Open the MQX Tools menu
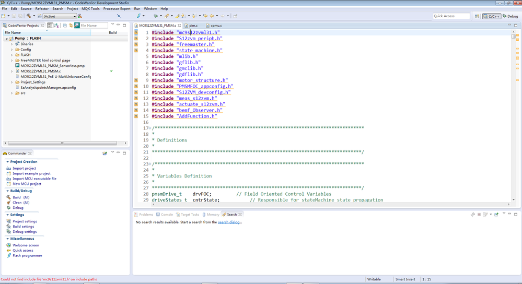Viewport: 522px width, 284px height. (x=90, y=9)
